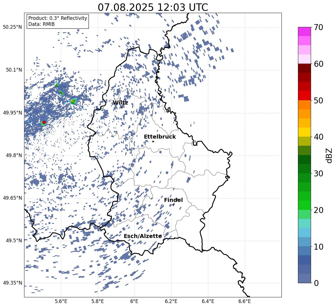Click the 20 tick label on colorbar
336x307 pixels.
(x=319, y=210)
